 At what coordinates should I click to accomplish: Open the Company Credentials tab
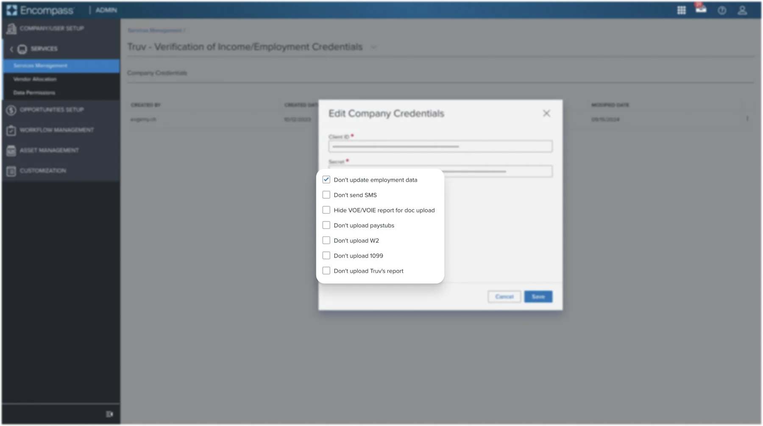tap(157, 73)
